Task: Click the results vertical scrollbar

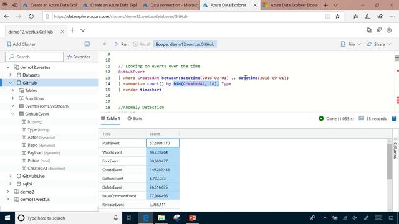Action: click(390, 162)
